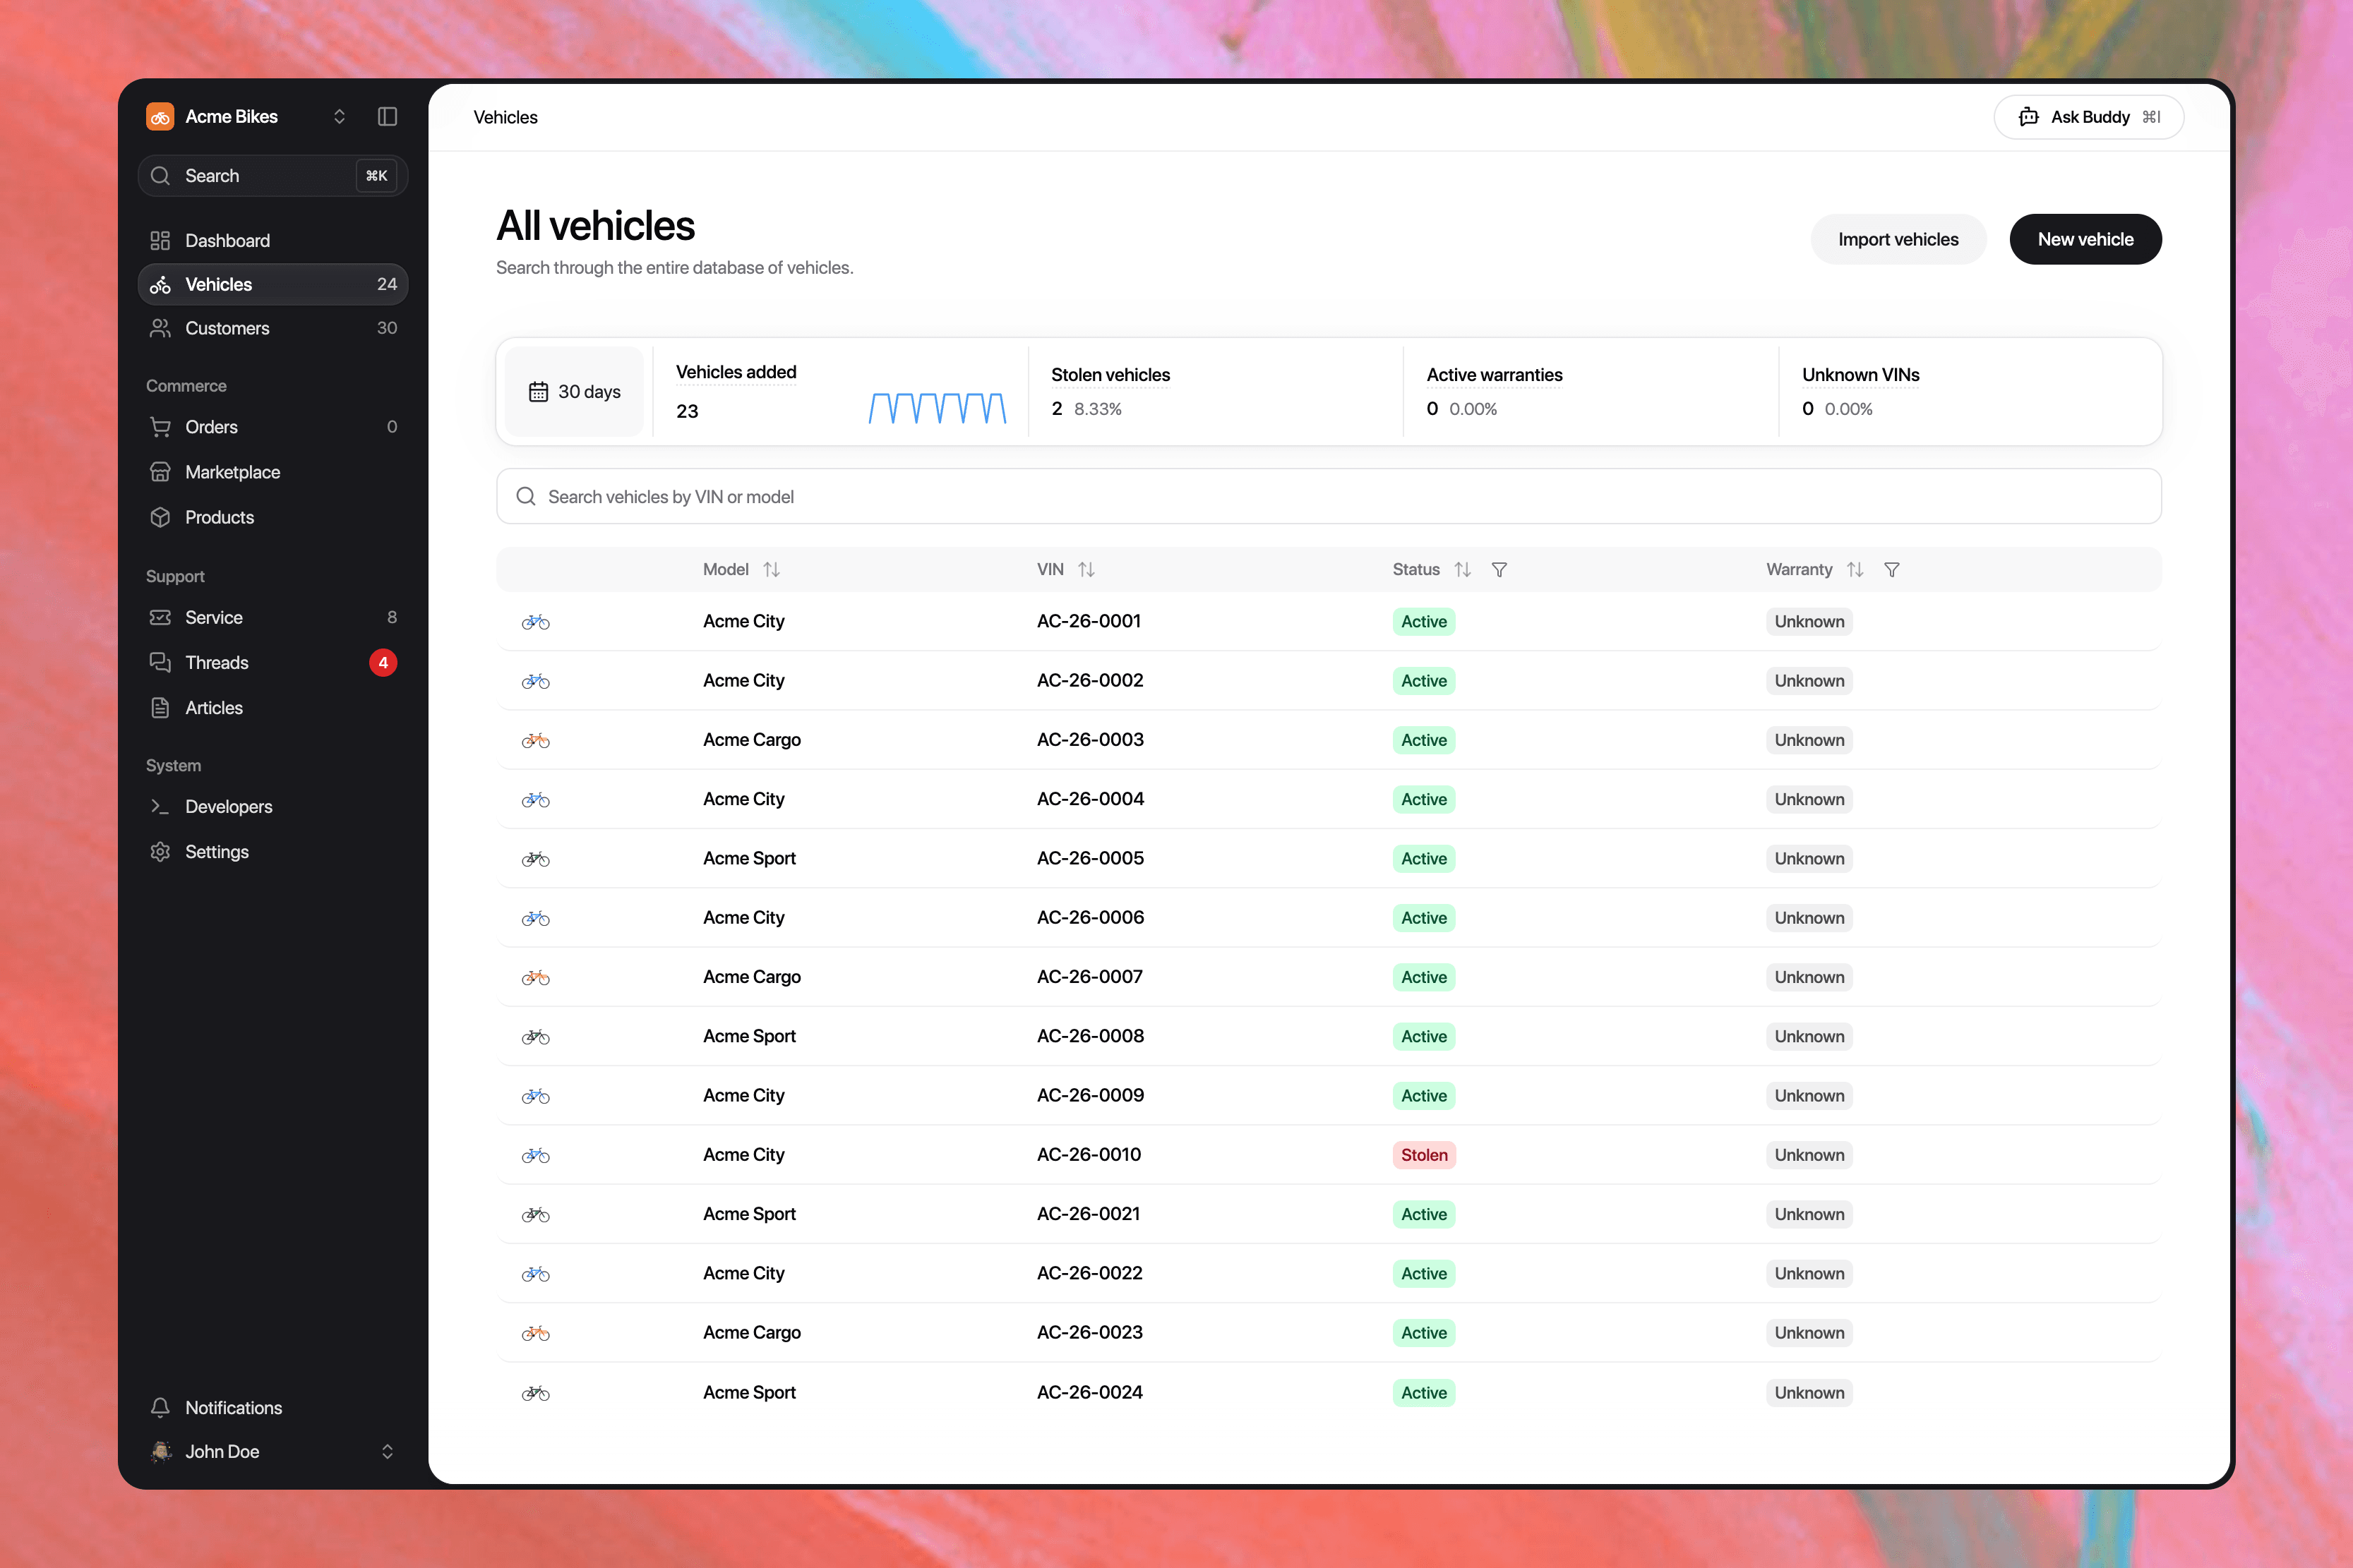Click the Unknown VINs stat label
The image size is (2353, 1568).
(1860, 375)
